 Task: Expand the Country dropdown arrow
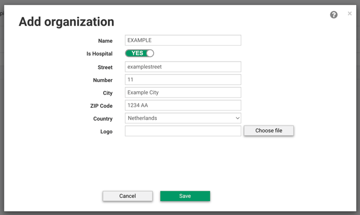[237, 118]
